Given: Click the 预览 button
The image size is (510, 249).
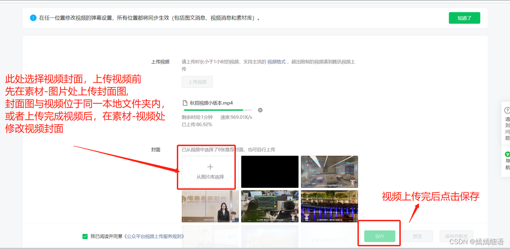Looking at the screenshot, I should click(x=417, y=236).
